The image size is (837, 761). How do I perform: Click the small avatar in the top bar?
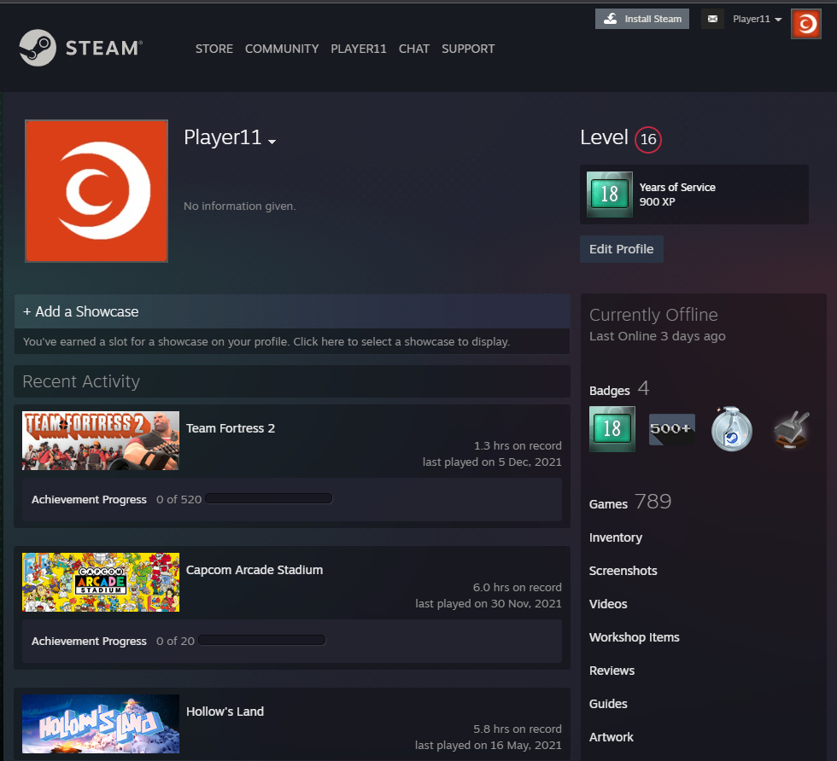click(x=806, y=24)
